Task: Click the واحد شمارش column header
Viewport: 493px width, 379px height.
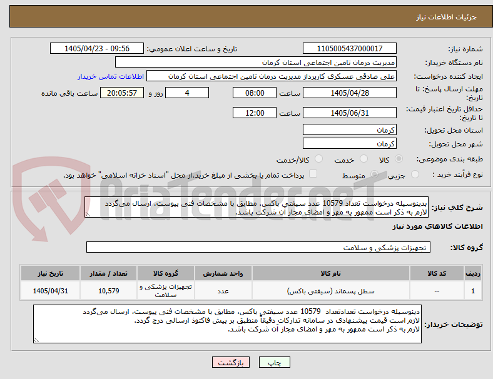Action: pyautogui.click(x=223, y=273)
